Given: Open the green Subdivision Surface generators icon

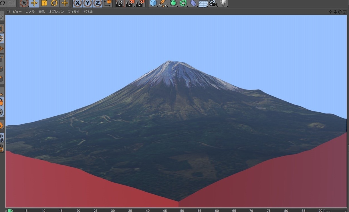Looking at the screenshot, I should (x=173, y=3).
